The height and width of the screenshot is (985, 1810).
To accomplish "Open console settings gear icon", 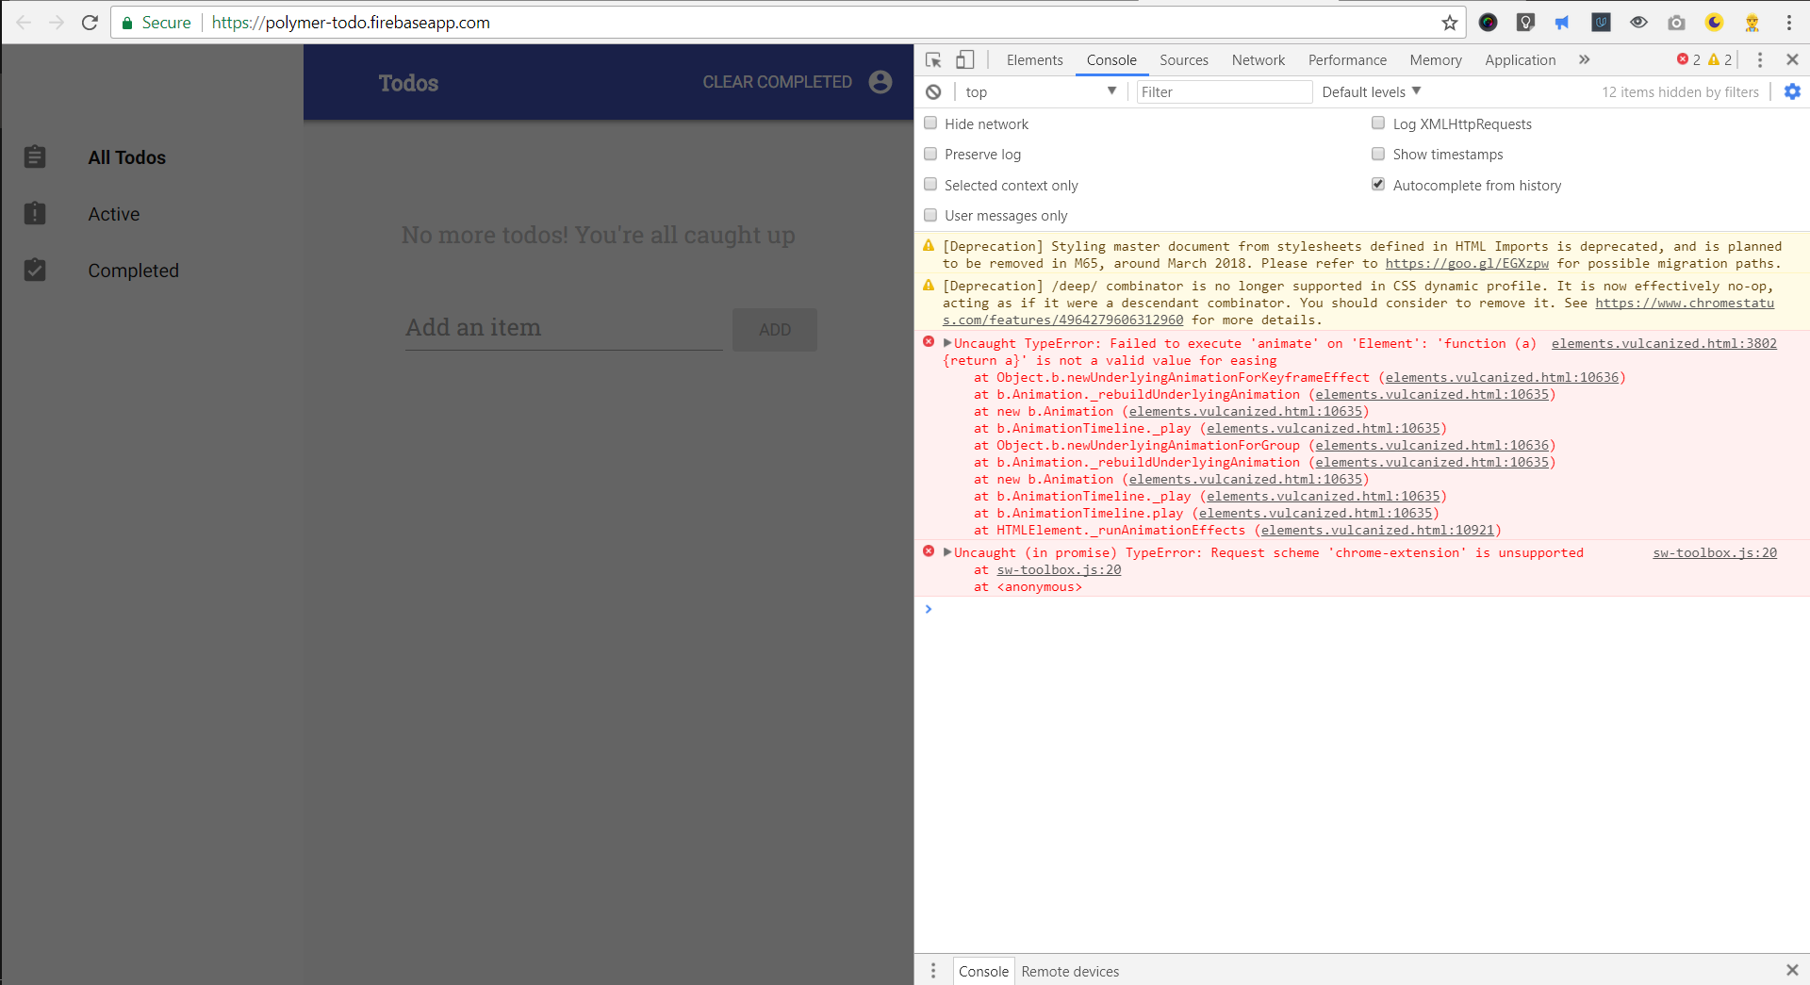I will [x=1792, y=91].
